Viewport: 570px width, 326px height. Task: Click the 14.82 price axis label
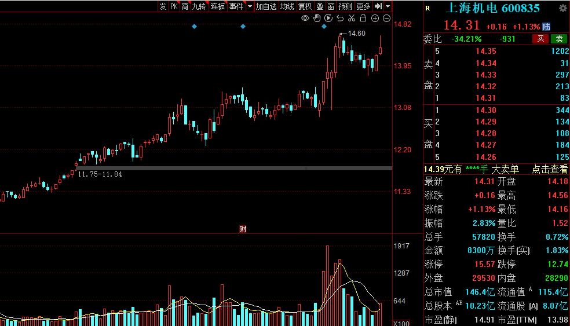coord(403,24)
